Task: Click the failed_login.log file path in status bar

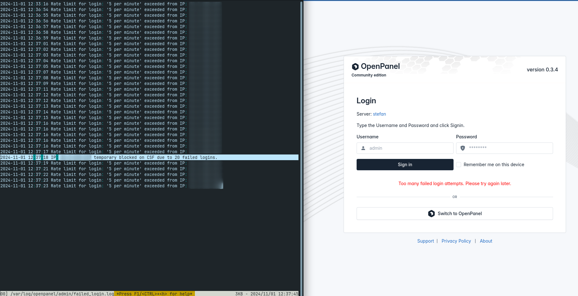Action: pos(62,294)
